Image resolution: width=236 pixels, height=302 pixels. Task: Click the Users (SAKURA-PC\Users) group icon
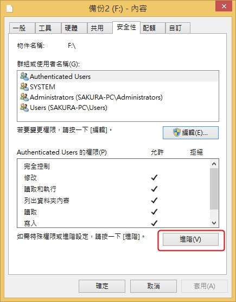[x=24, y=108]
